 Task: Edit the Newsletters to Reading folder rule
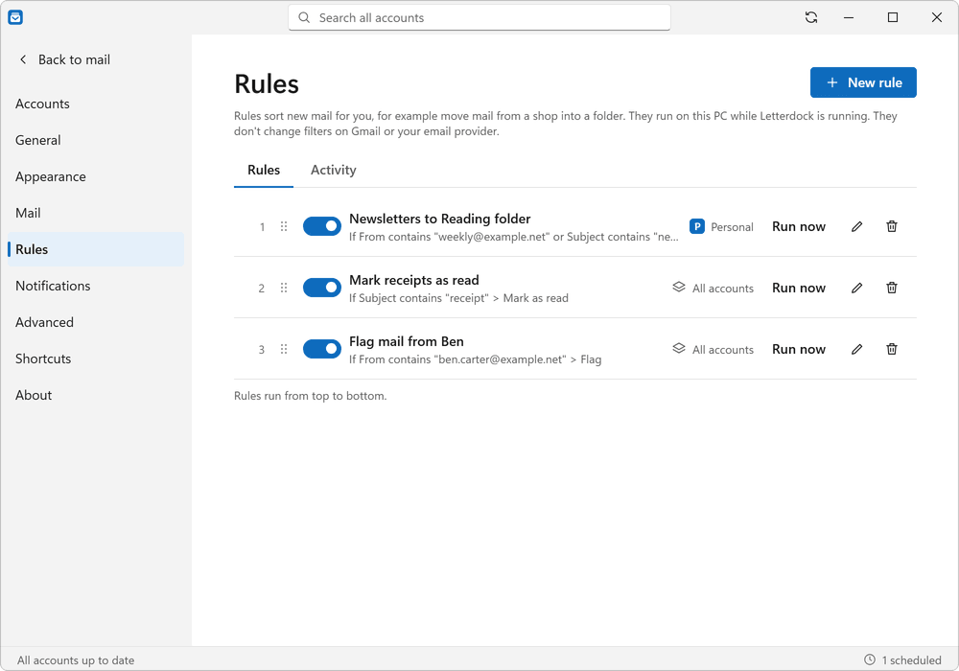856,227
